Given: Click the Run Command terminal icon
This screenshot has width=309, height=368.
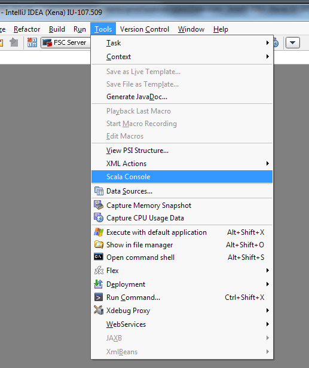Looking at the screenshot, I should click(99, 298).
